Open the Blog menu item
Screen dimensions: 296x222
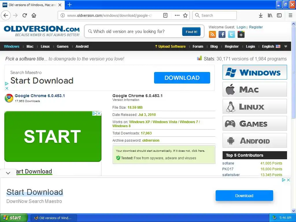click(x=214, y=47)
